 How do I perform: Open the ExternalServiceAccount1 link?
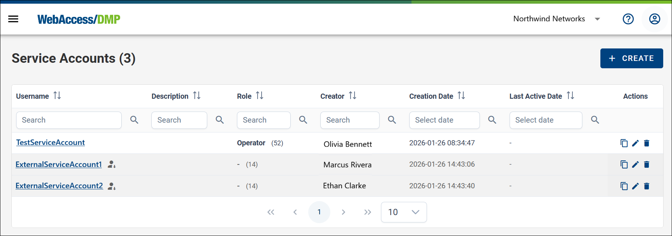(59, 164)
